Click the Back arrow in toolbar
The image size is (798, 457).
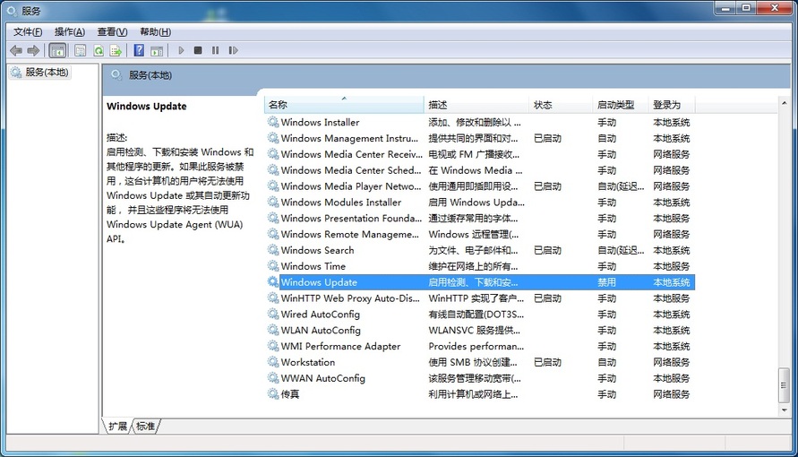click(16, 50)
